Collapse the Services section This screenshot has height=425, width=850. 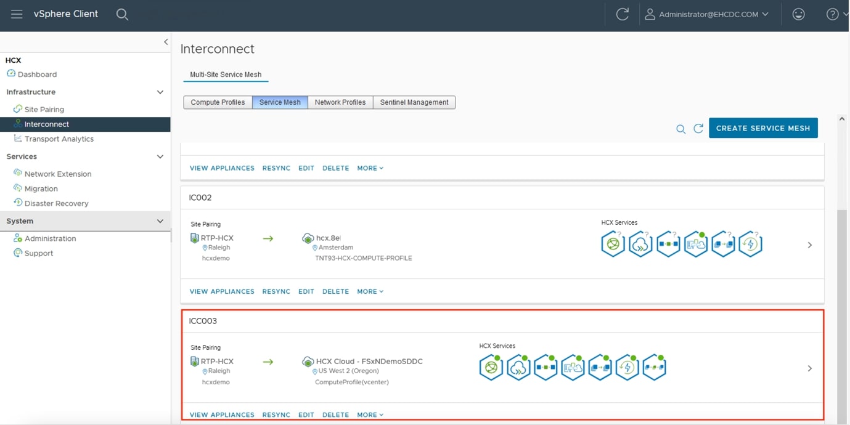pos(160,157)
